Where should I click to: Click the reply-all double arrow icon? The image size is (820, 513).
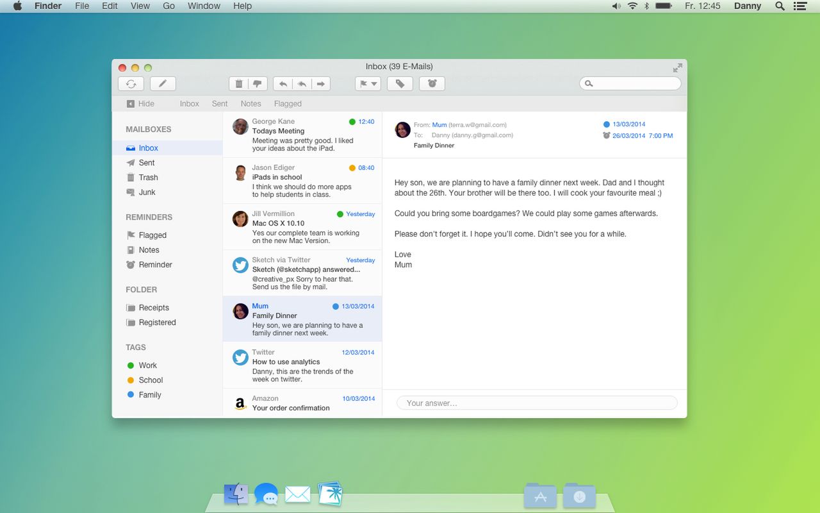(302, 84)
